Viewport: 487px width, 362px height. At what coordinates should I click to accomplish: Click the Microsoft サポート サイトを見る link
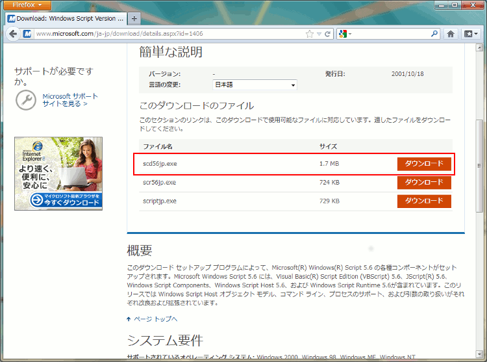(x=69, y=99)
